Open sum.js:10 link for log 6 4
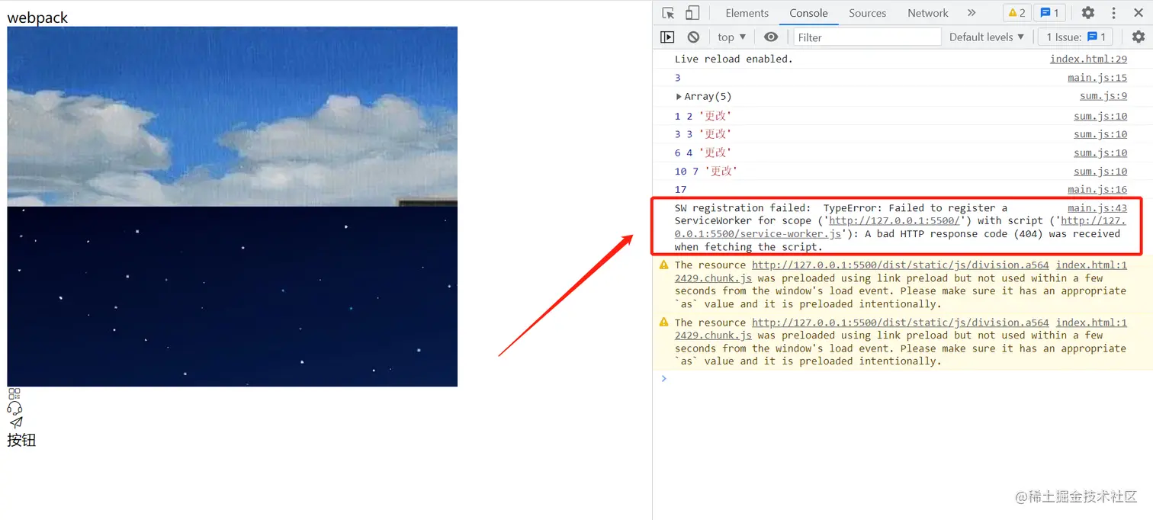The width and height of the screenshot is (1153, 520). [1100, 152]
